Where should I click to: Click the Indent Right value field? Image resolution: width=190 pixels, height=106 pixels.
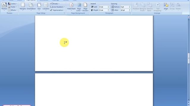(103, 10)
